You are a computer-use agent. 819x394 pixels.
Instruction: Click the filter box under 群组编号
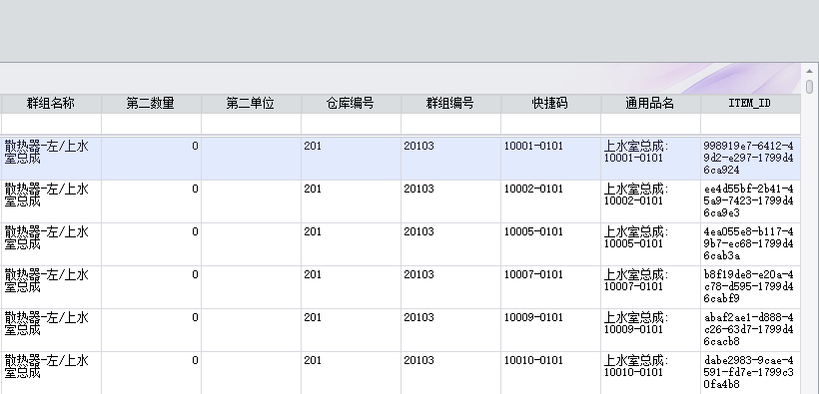pyautogui.click(x=450, y=125)
